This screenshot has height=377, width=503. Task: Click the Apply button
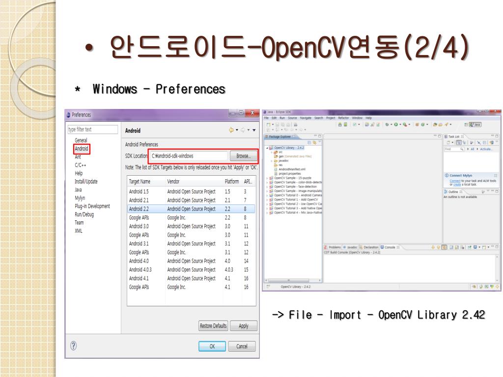244,326
